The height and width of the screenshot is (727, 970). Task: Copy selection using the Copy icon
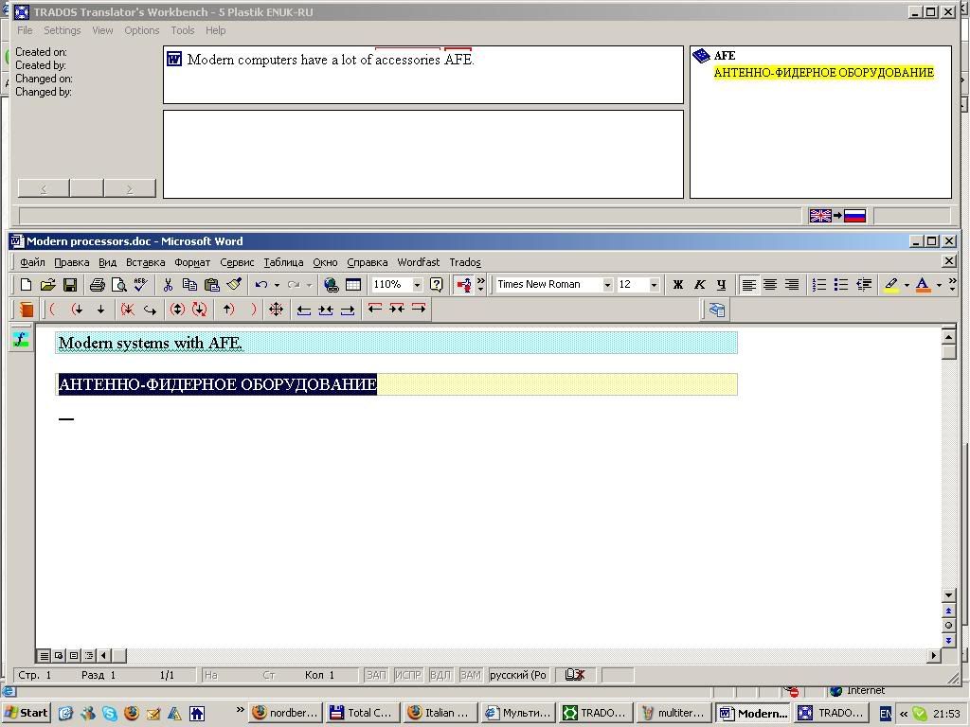pyautogui.click(x=189, y=285)
